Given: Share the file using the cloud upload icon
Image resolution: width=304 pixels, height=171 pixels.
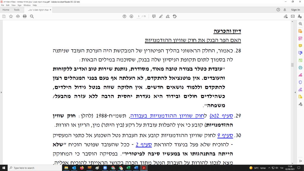Looking at the screenshot, I should 18,16.
